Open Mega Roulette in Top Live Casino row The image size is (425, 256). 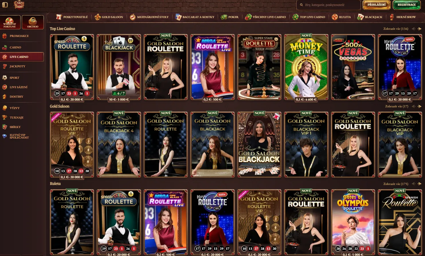coord(400,67)
